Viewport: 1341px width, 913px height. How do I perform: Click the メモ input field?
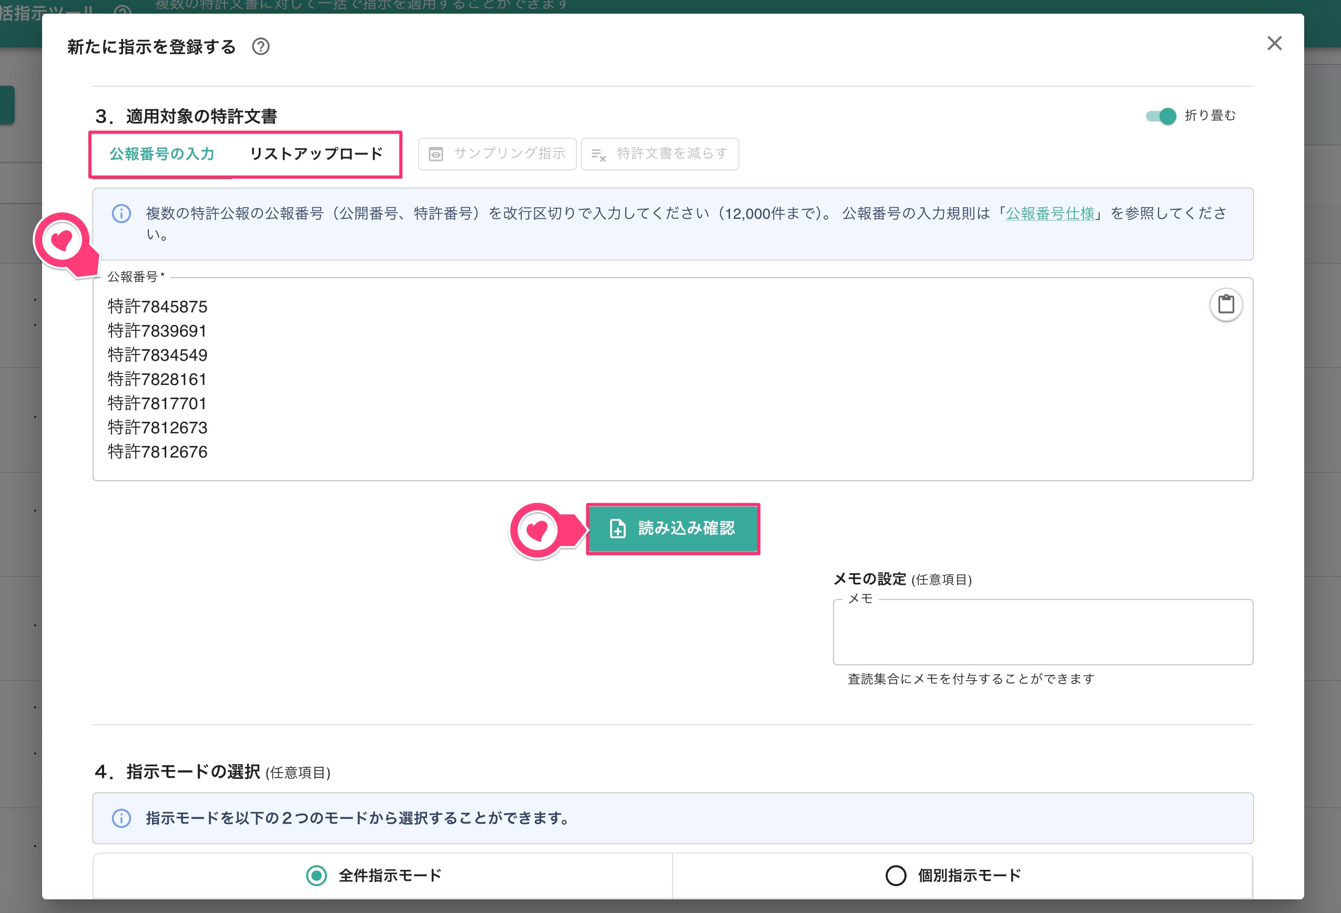1043,632
